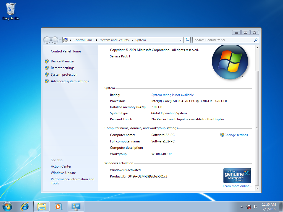Open the address bar history dropdown
283x212 pixels.
click(x=181, y=40)
